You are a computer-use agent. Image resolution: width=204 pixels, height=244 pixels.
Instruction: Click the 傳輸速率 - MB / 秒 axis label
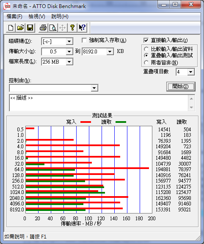81,224
